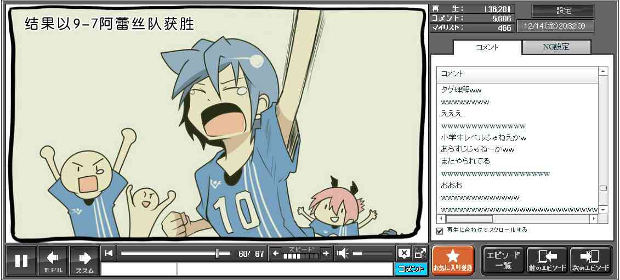The image size is (620, 280).
Task: Go to the next episode (次のエピソード)
Action: [590, 260]
